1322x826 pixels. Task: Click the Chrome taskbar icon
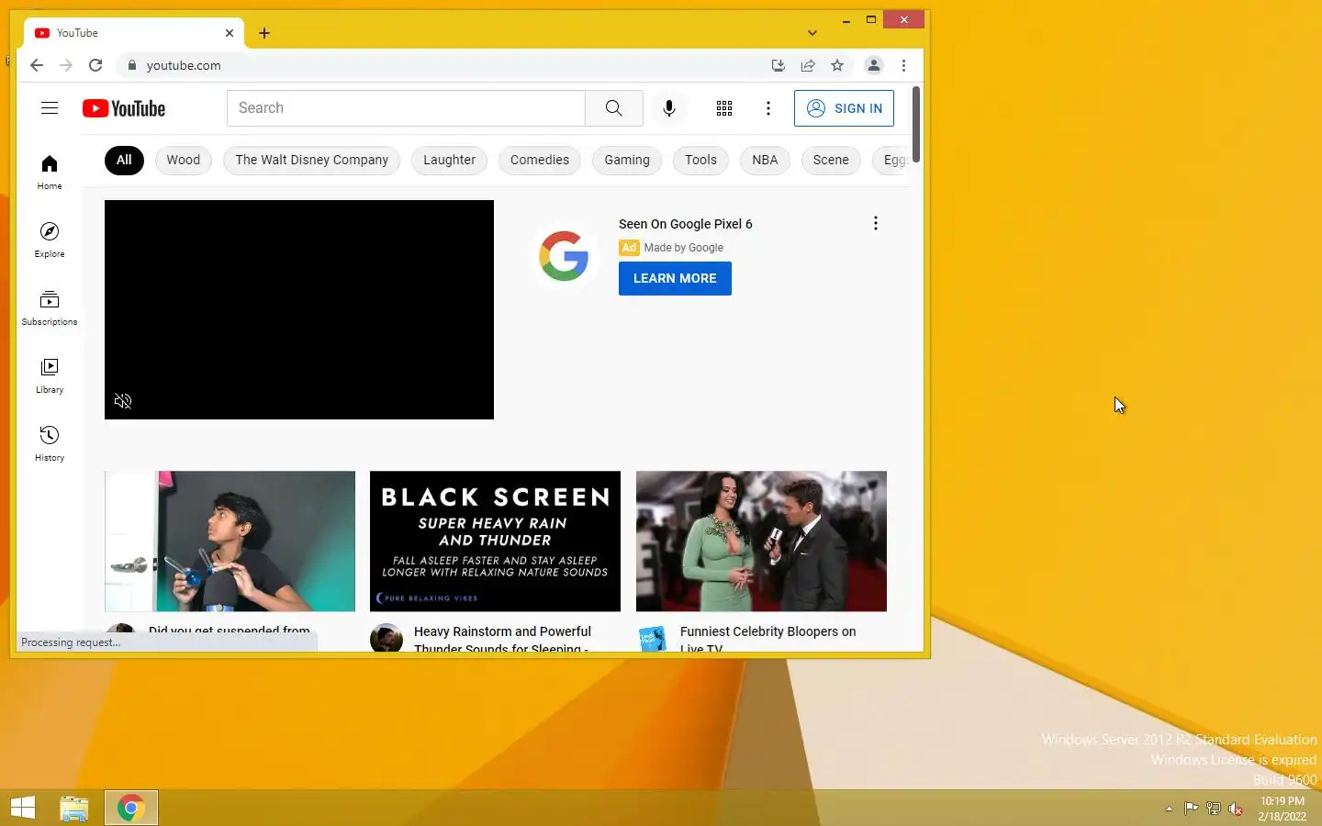[131, 808]
